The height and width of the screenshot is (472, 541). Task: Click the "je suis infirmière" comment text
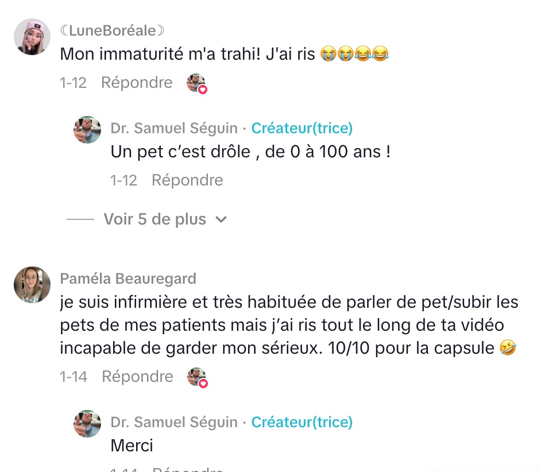[x=288, y=325]
